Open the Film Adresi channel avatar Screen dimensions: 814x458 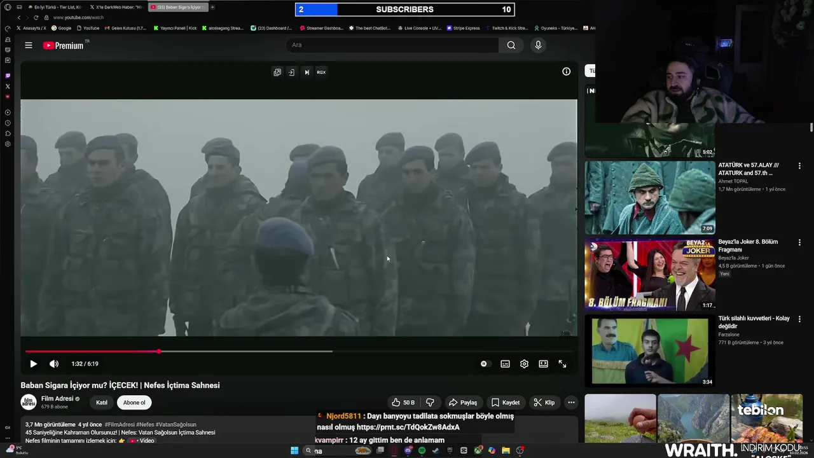(29, 402)
